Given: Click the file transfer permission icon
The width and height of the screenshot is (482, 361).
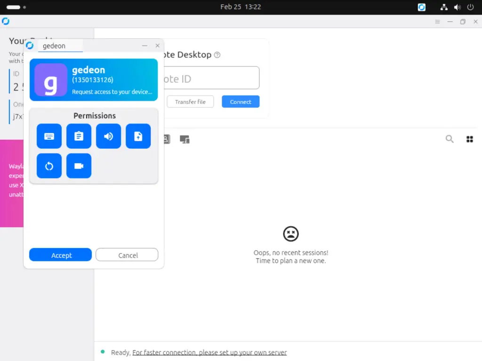Looking at the screenshot, I should click(138, 136).
